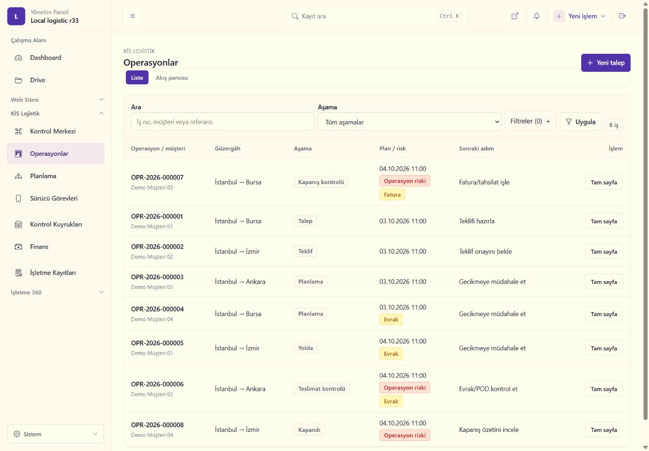The height and width of the screenshot is (451, 649).
Task: Click the Sistem gear icon
Action: [x=17, y=434]
